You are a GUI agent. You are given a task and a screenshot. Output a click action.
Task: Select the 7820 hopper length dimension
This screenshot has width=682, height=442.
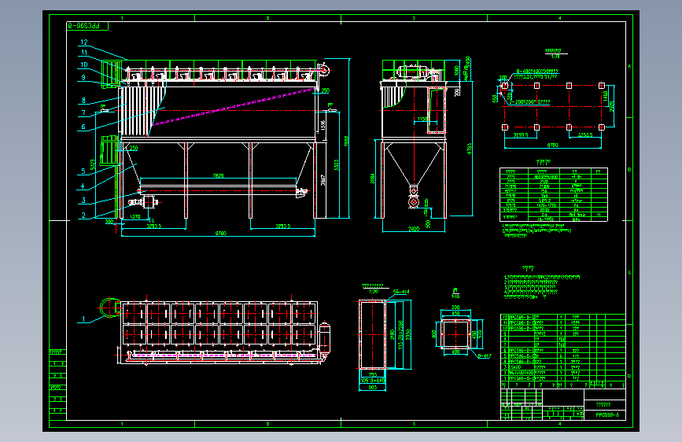click(219, 175)
